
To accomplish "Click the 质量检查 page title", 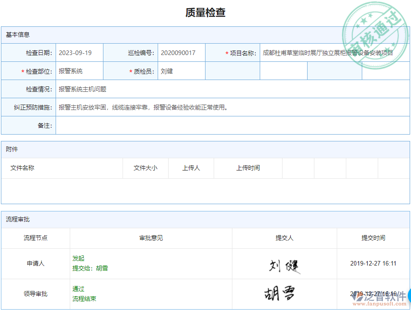I will pos(205,12).
